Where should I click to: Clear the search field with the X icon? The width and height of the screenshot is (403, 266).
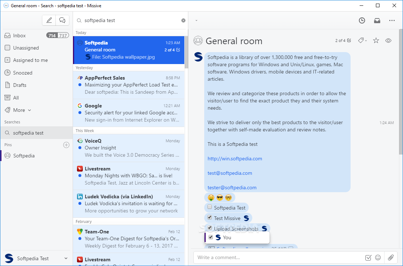(x=183, y=21)
